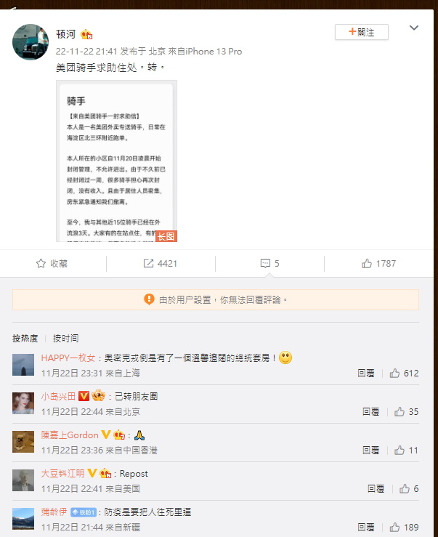Open the comments icon showing 5
The width and height of the screenshot is (438, 537).
click(265, 263)
